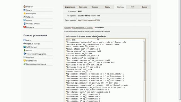Click the line "Смена команд" ma_swapteam #all
The width and height of the screenshot is (181, 102).
click(84, 51)
